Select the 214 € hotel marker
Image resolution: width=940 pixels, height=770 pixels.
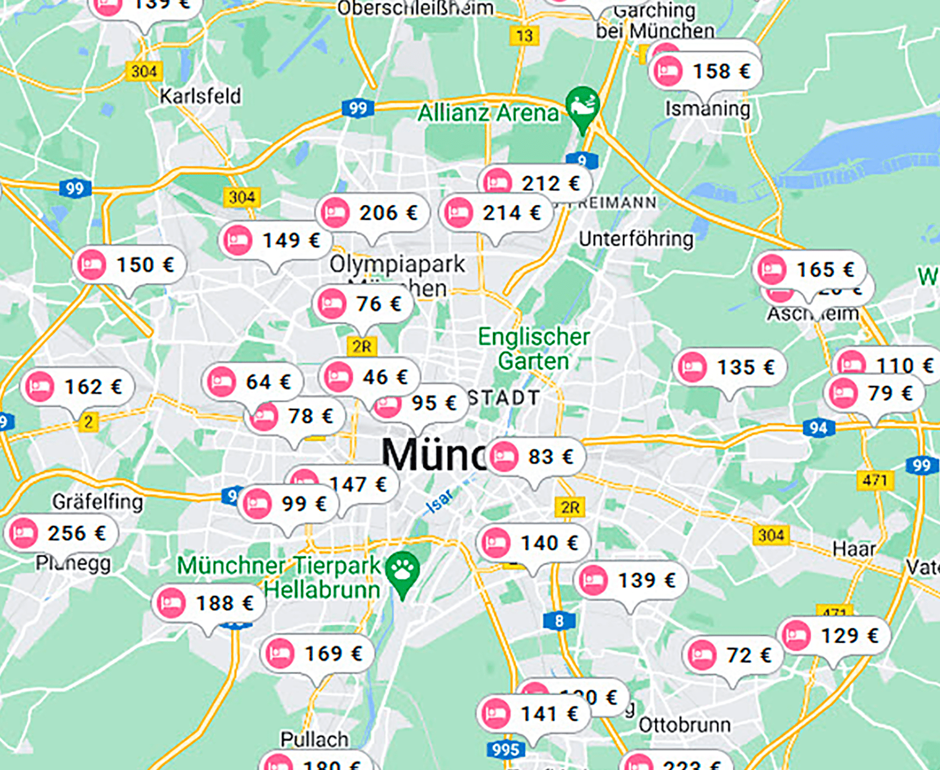tap(496, 213)
